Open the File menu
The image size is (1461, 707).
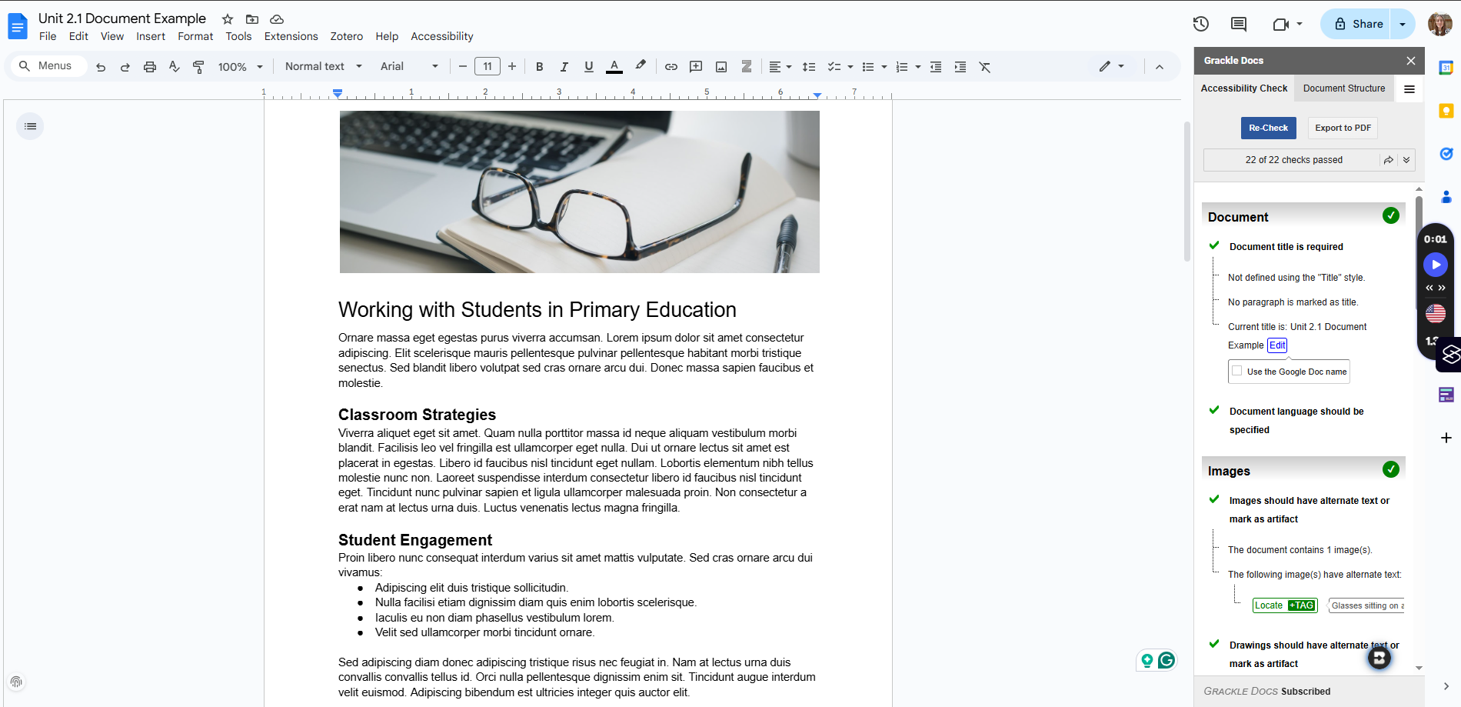click(x=48, y=36)
